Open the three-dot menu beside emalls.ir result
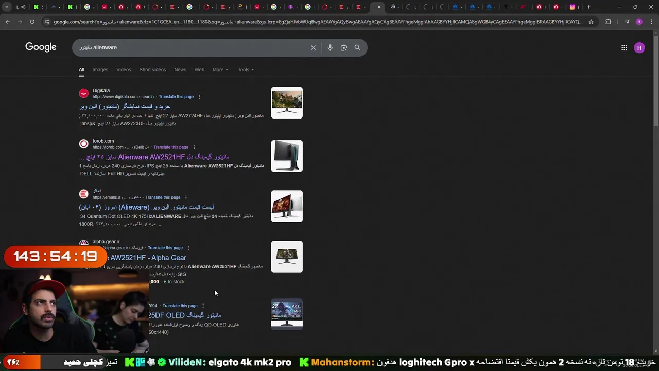Image resolution: width=659 pixels, height=371 pixels. (x=186, y=197)
